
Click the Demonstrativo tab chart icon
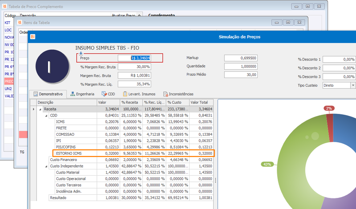pyautogui.click(x=36, y=94)
